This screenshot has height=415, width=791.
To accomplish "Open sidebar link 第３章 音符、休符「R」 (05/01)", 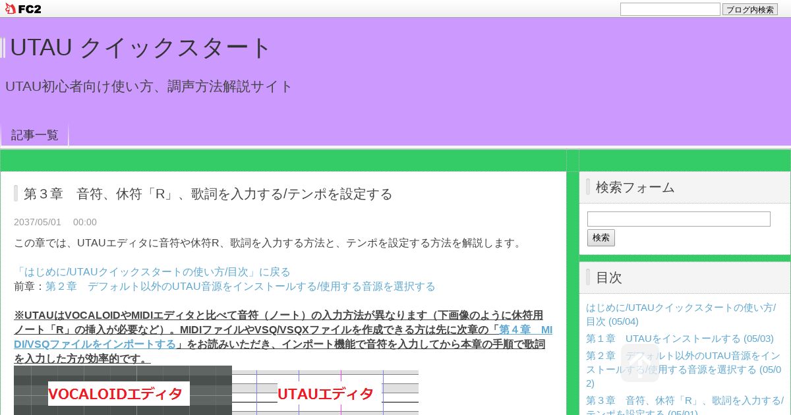I will [685, 406].
